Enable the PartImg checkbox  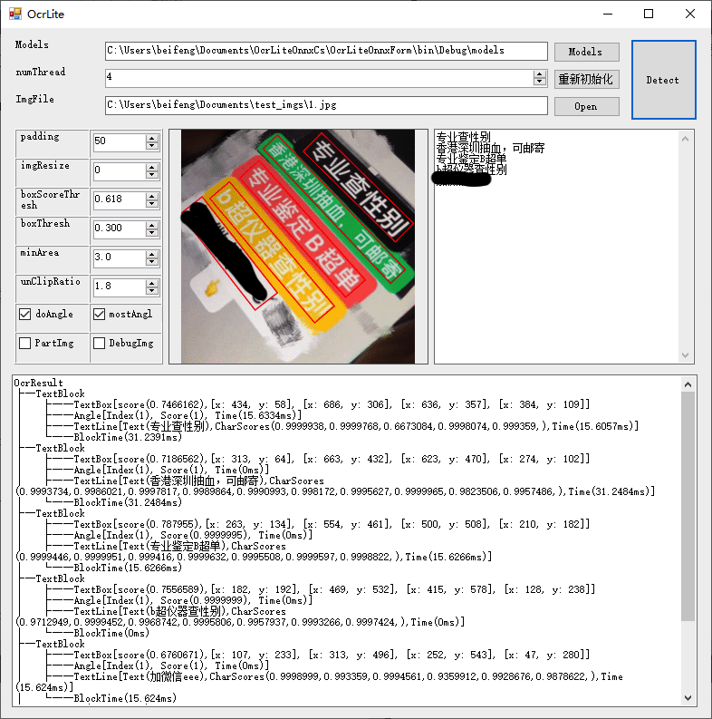(24, 343)
